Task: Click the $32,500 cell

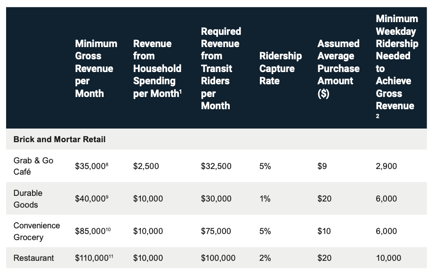Action: tap(216, 166)
